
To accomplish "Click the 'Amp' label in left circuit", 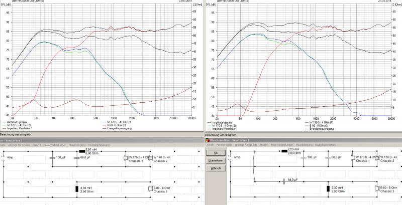I will click(x=10, y=158).
